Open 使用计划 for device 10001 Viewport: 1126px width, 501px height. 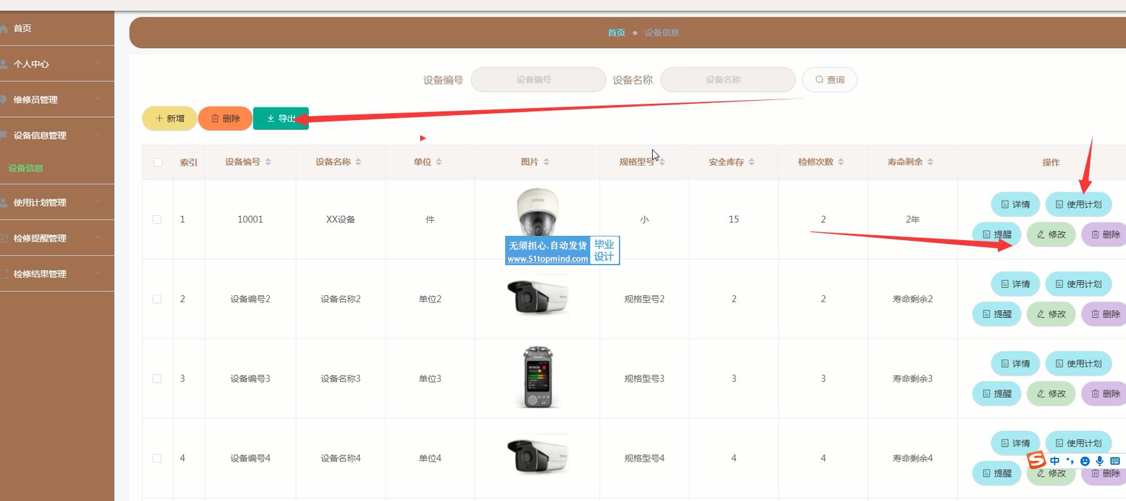[1078, 205]
